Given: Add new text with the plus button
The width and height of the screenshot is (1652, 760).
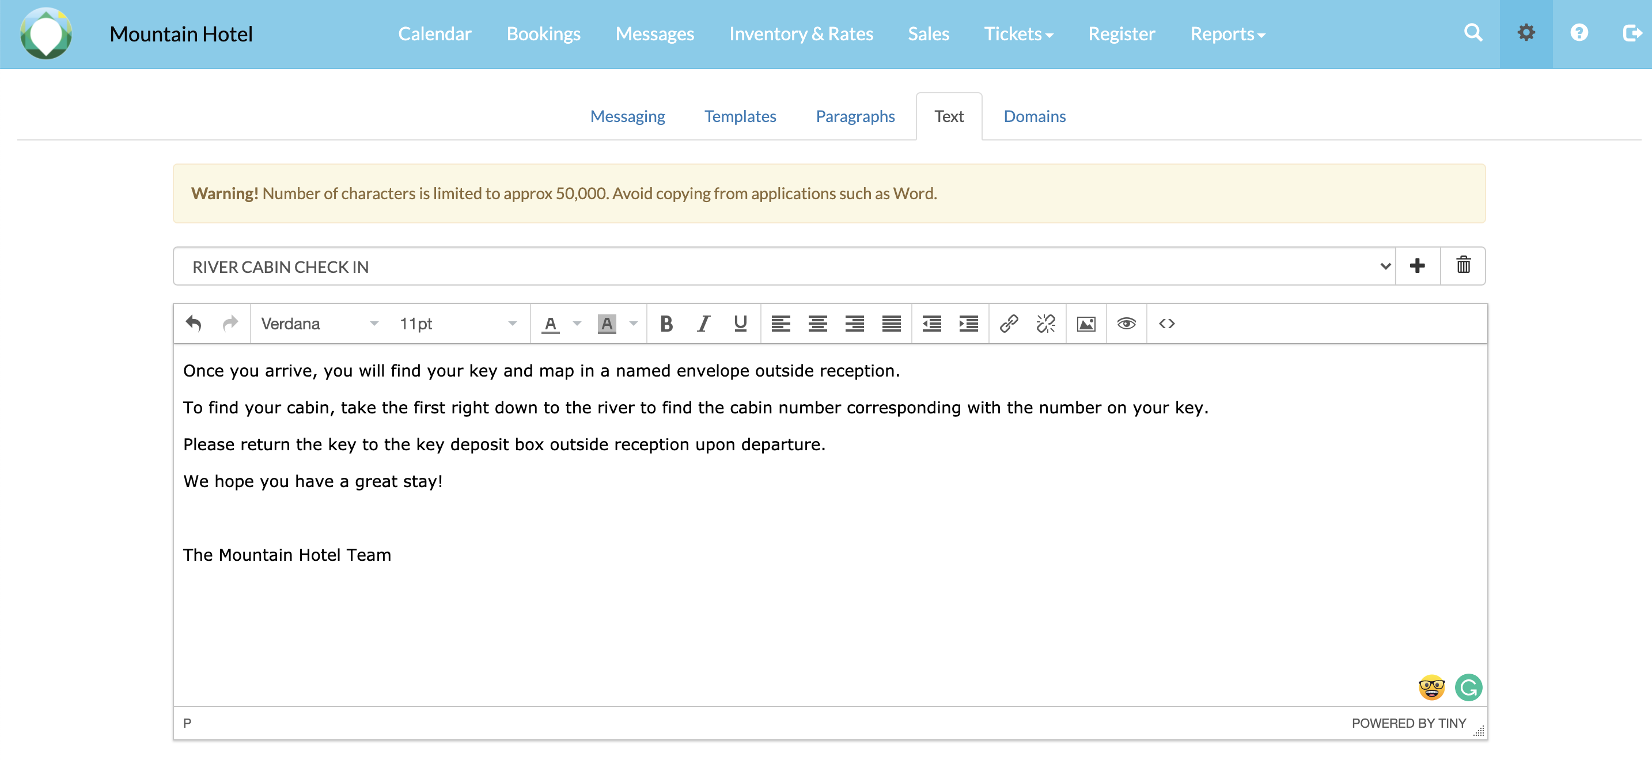Looking at the screenshot, I should (x=1418, y=265).
